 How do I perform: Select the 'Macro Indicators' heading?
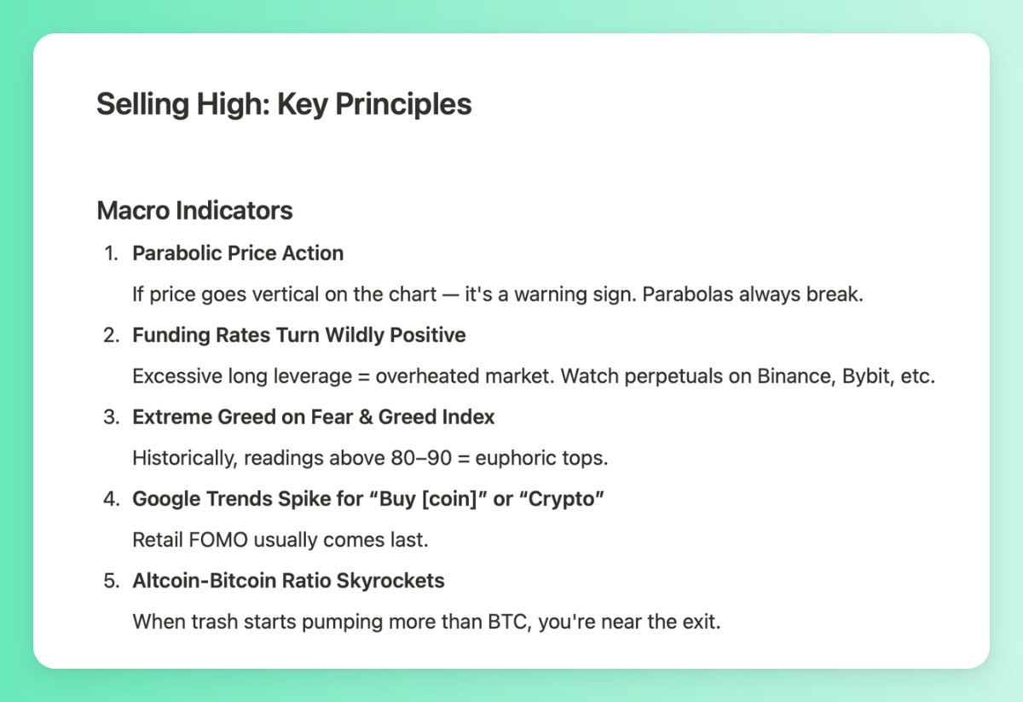pos(195,210)
